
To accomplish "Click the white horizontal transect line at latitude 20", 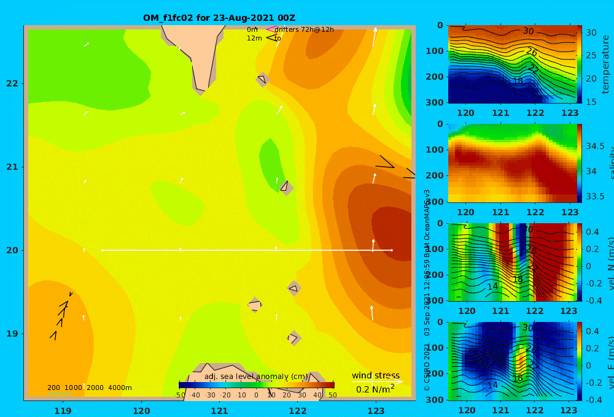I will [247, 250].
